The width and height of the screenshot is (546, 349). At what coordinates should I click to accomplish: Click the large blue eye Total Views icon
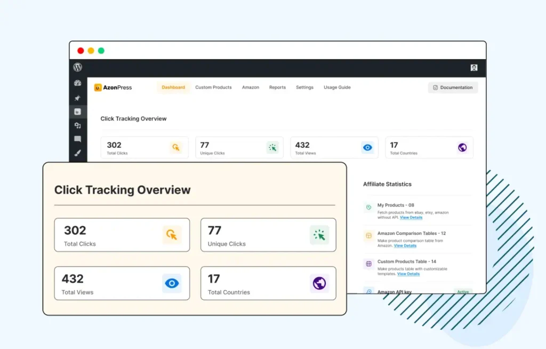[172, 283]
